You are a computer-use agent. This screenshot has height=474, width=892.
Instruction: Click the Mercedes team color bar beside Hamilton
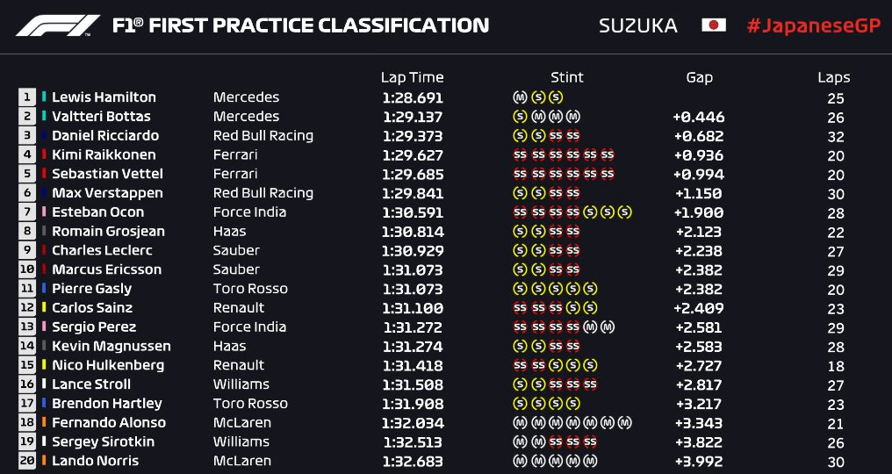[x=44, y=97]
